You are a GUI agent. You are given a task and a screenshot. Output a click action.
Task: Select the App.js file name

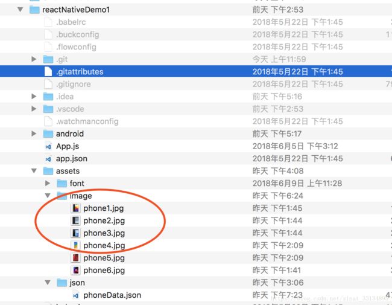tap(68, 146)
